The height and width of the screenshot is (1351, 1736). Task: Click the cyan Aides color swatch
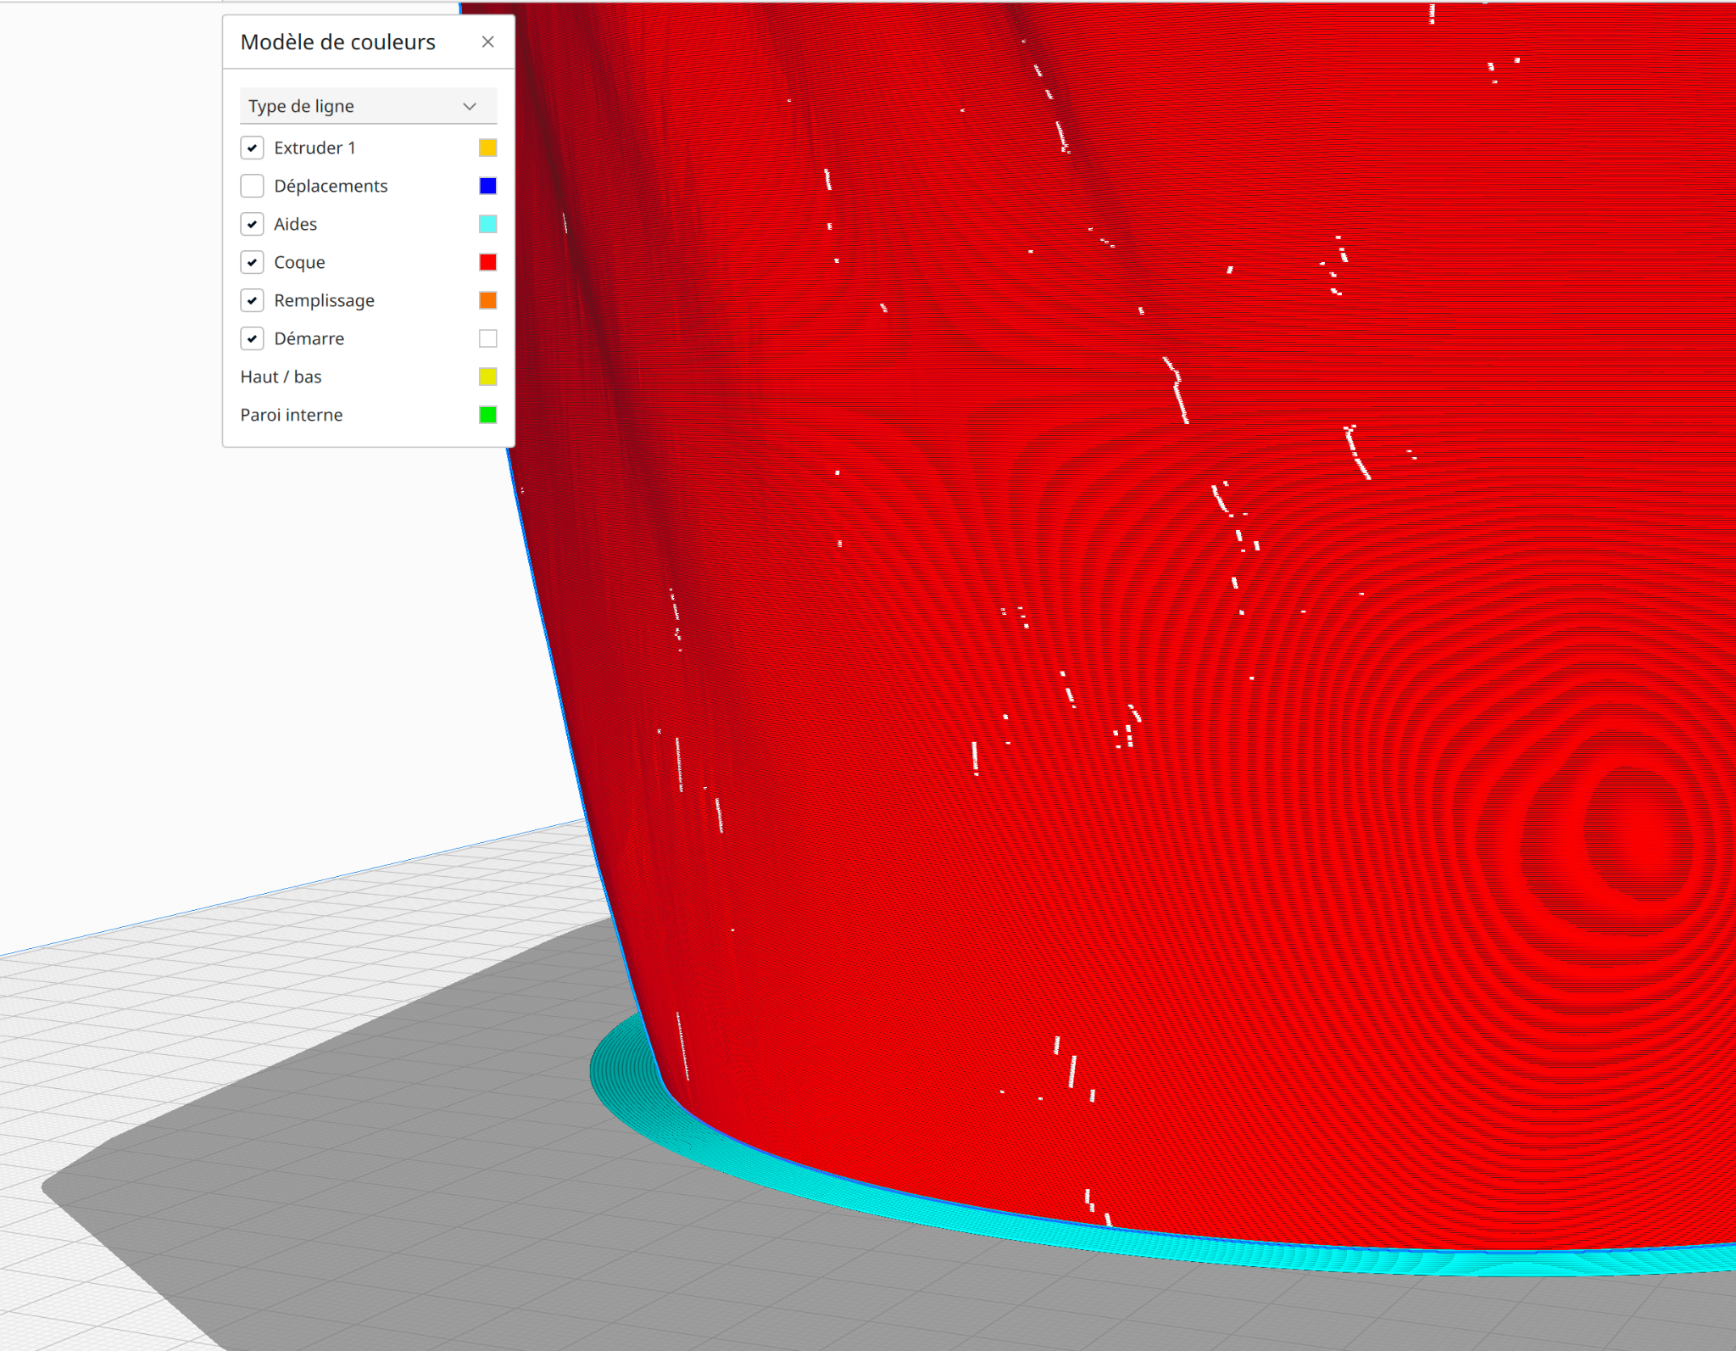(x=487, y=224)
